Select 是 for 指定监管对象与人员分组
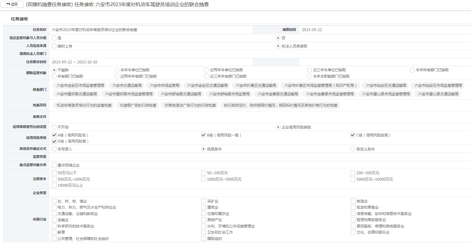The image size is (471, 247). tap(54, 38)
